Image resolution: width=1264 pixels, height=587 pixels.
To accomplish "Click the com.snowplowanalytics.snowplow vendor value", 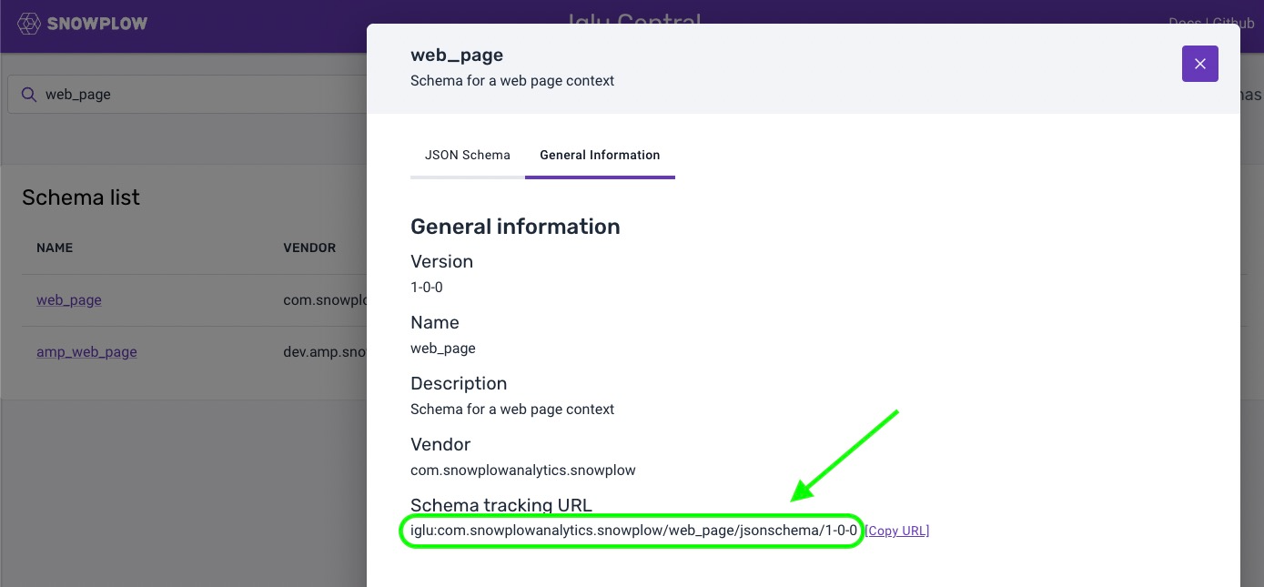I will coord(523,471).
